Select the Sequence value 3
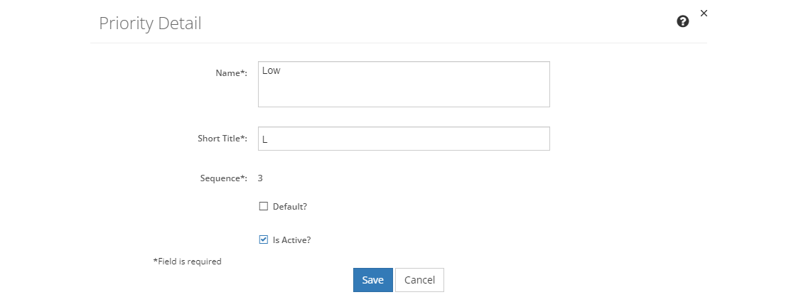The width and height of the screenshot is (796, 307). point(260,178)
